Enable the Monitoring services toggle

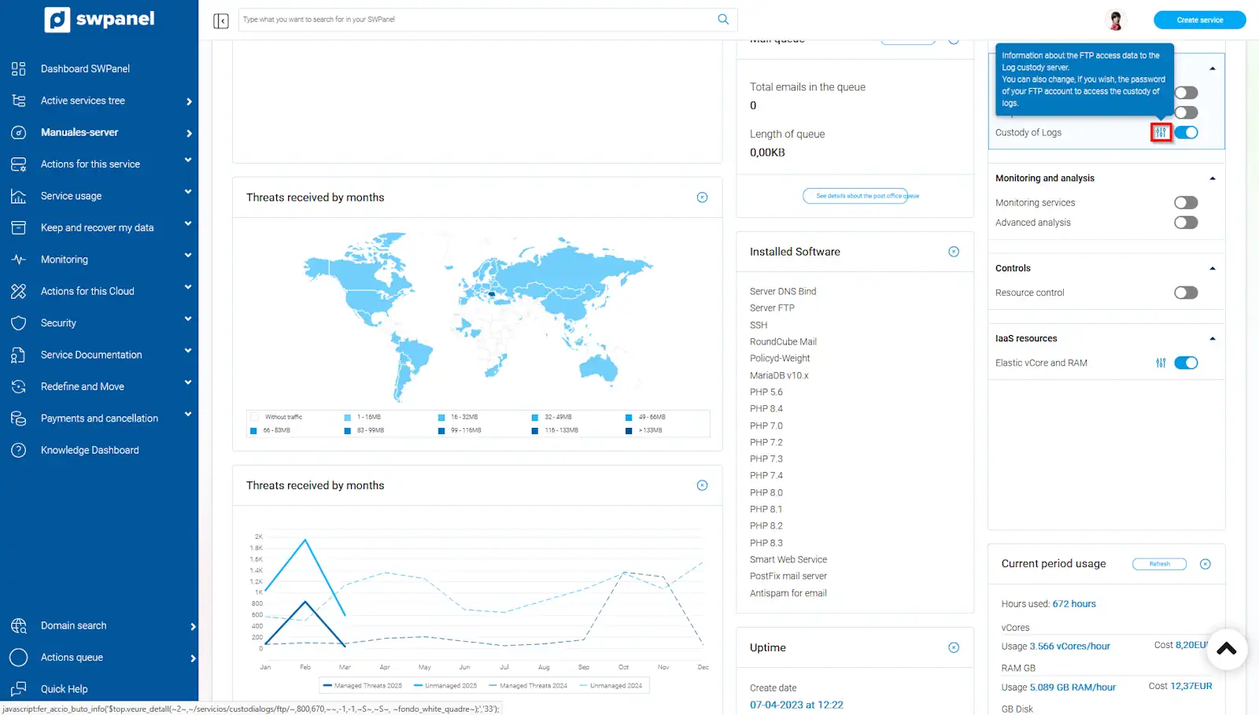point(1185,203)
